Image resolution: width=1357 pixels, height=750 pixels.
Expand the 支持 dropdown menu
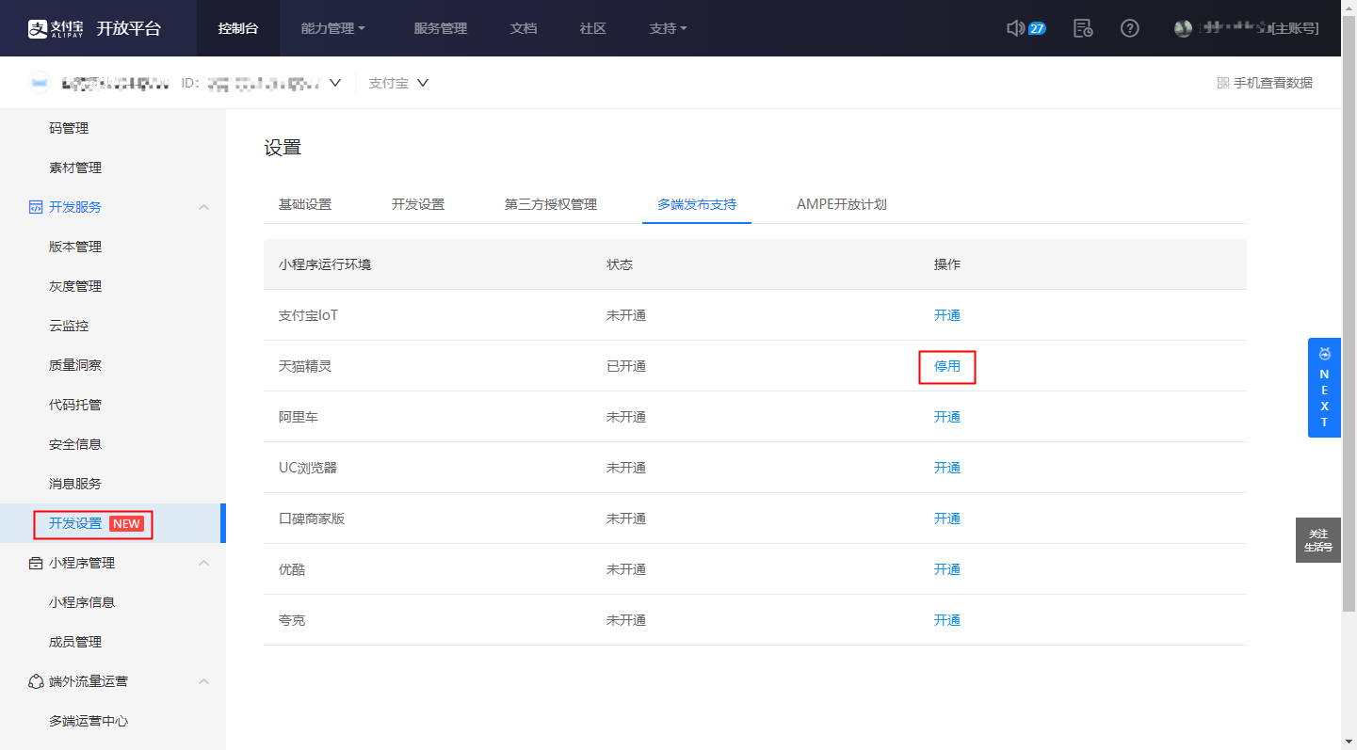click(669, 28)
